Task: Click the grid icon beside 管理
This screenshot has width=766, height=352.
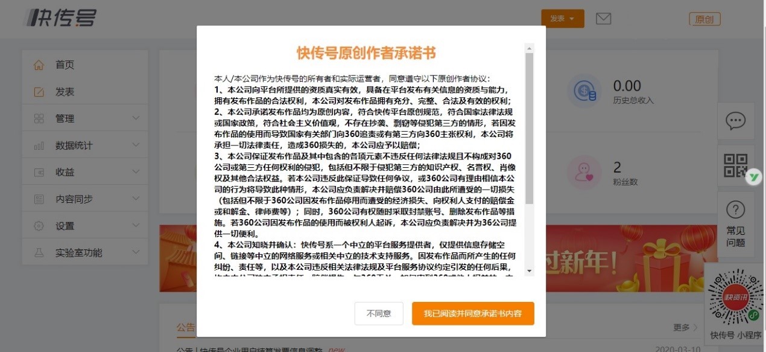Action: [x=39, y=118]
